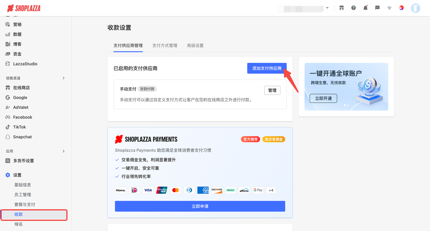This screenshot has height=231, width=430.
Task: Switch to 支付方式管理 tab
Action: coord(165,45)
